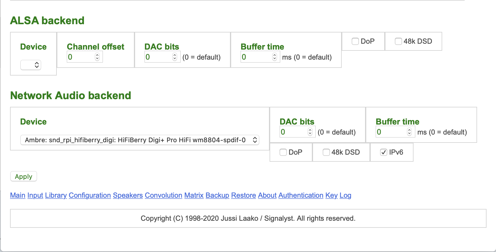
Task: Expand the Network Audio Device dropdown
Action: [140, 140]
